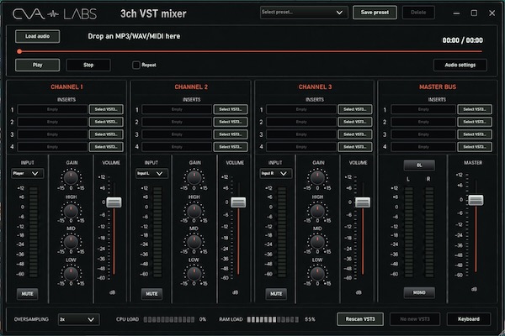Select VST3 for Channel 2 insert 4
This screenshot has width=505, height=336.
pos(231,147)
